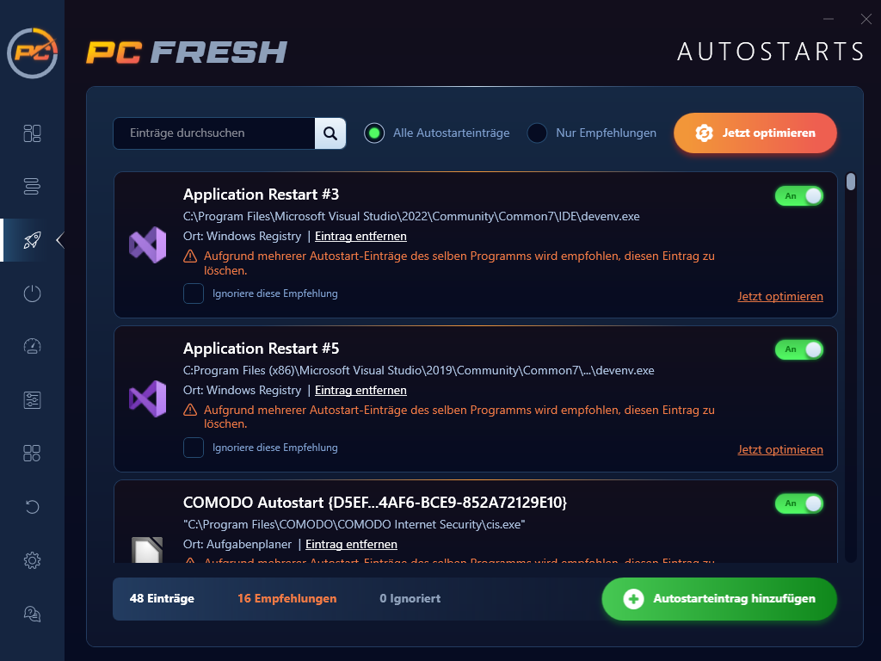
Task: Open the help chat sidebar icon
Action: [x=33, y=614]
